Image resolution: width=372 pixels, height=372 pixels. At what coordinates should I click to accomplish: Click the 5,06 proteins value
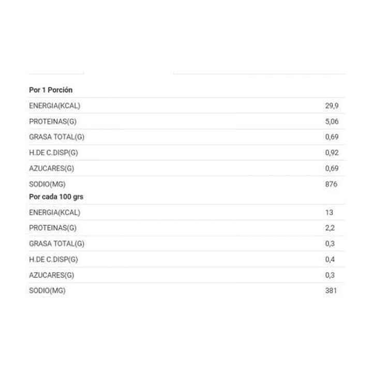[331, 122]
